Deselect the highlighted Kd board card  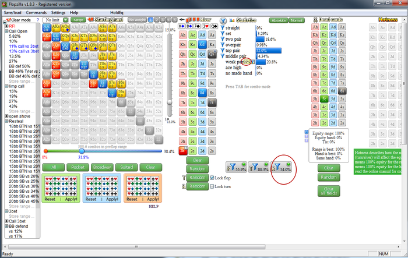pos(202,44)
